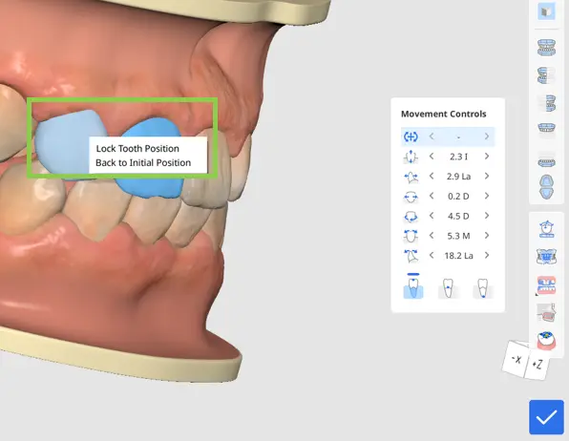Click the 5.3 M value field
Viewport: 569px width, 441px height.
point(458,236)
